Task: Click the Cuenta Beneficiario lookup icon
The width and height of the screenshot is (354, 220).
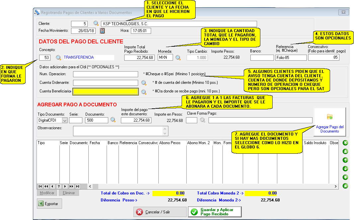Action: click(144, 92)
